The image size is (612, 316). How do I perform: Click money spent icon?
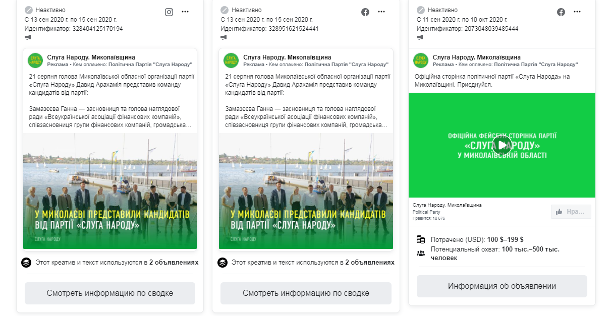point(421,239)
